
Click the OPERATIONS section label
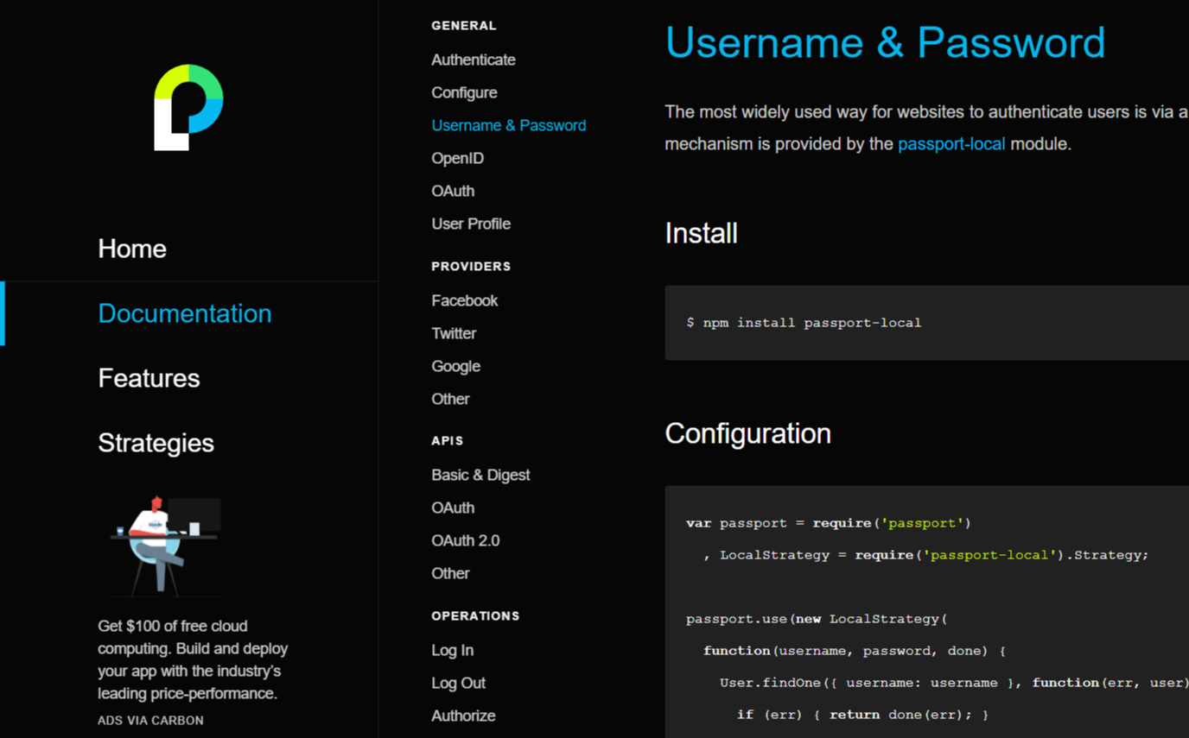(x=475, y=616)
